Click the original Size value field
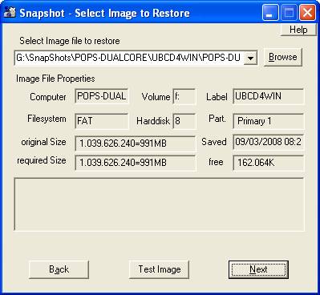 pos(136,143)
